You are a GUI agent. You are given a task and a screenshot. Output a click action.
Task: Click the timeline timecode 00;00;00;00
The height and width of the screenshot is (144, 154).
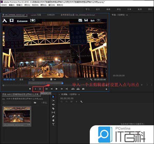pos(67,98)
